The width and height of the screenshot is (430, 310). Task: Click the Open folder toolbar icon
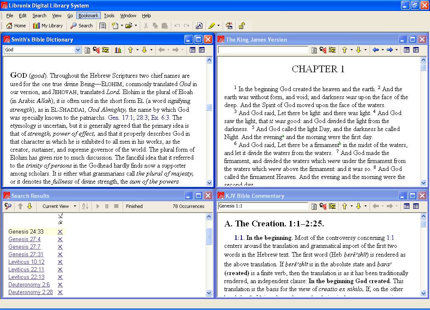click(128, 26)
